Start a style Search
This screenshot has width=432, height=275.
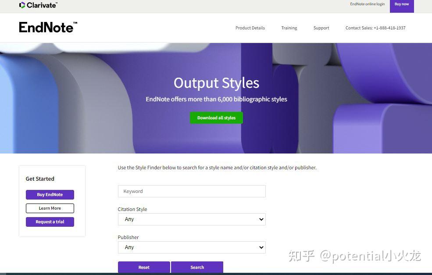197,267
